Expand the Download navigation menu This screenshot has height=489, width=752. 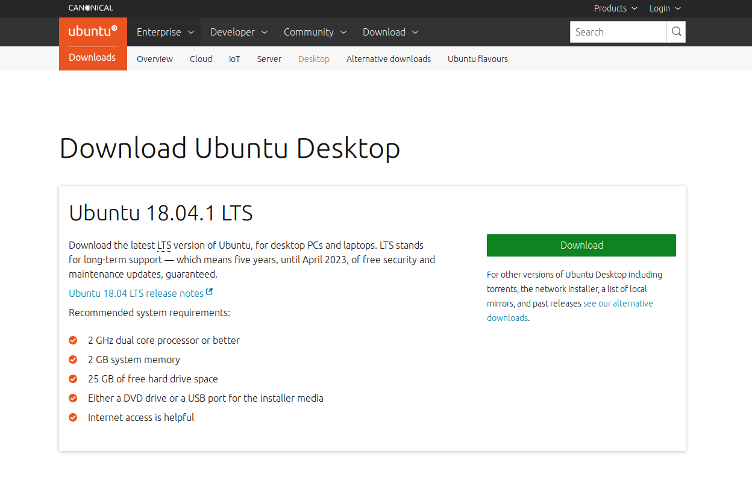(390, 32)
